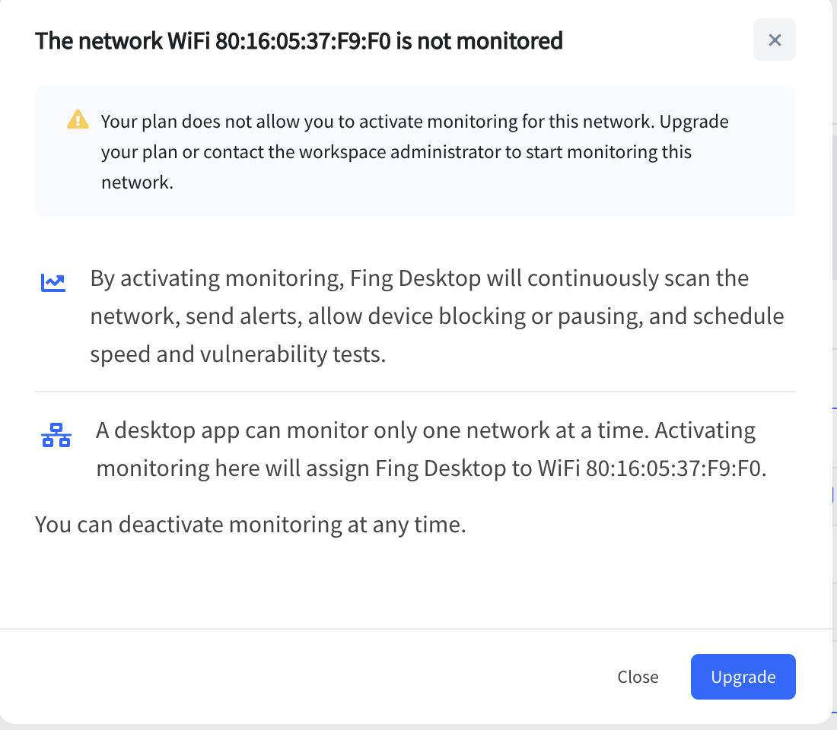Click the MAC address in the title

(x=303, y=41)
